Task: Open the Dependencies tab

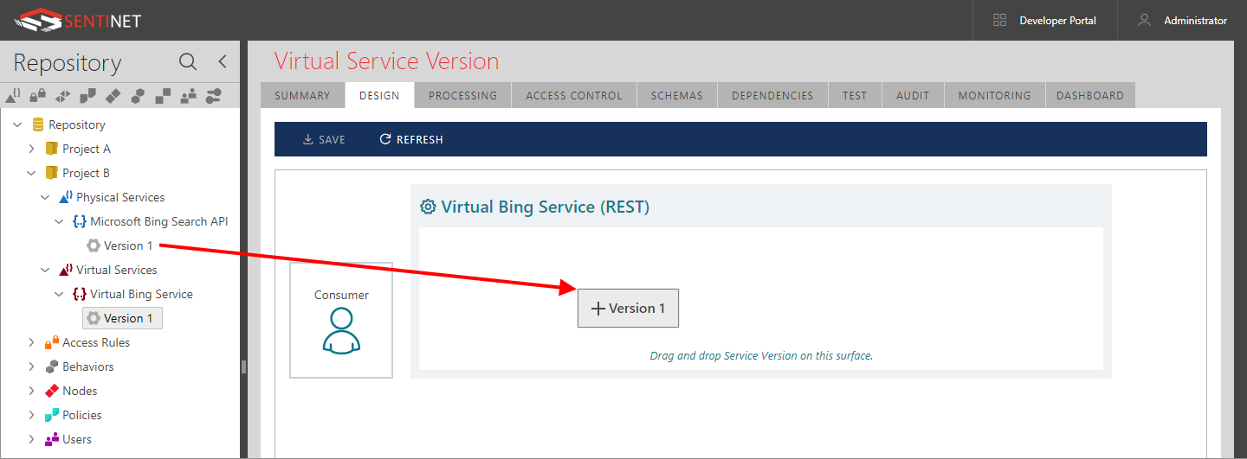Action: [x=772, y=95]
